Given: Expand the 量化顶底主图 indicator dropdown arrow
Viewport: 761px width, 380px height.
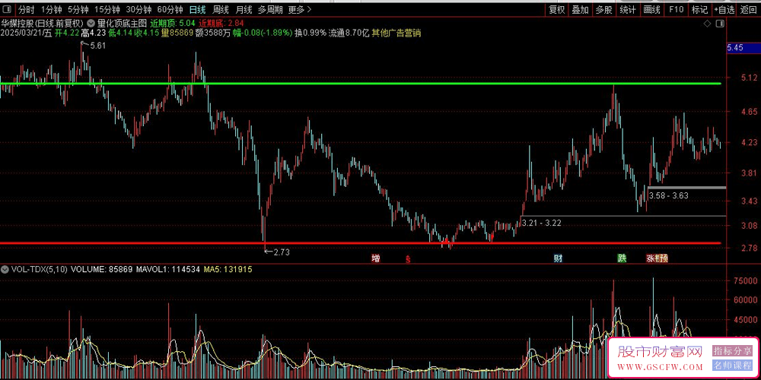Looking at the screenshot, I should coord(91,23).
